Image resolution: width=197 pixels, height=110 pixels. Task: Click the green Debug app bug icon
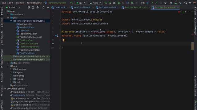119,3
